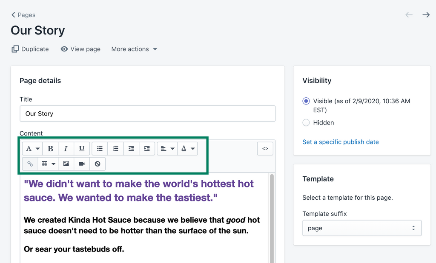
Task: Open the text formatting style dropdown
Action: coord(32,149)
